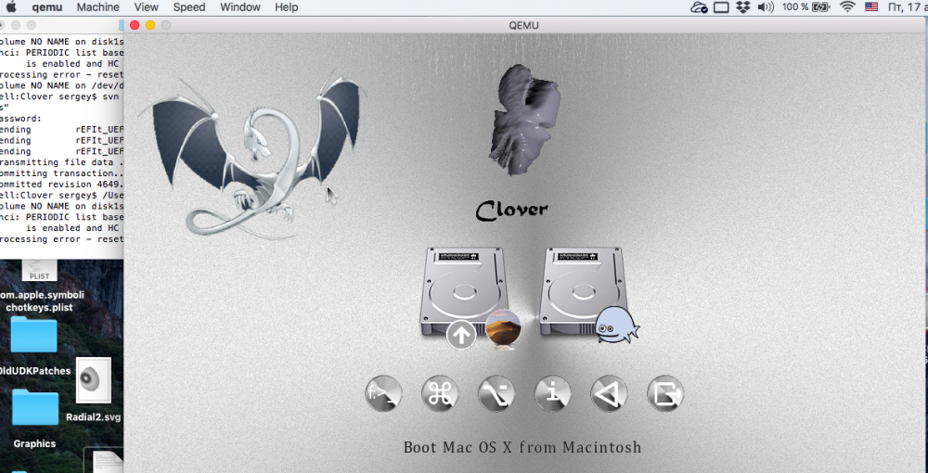Select the Graphics folder on desktop
Viewport: 928px width, 473px height.
point(34,418)
